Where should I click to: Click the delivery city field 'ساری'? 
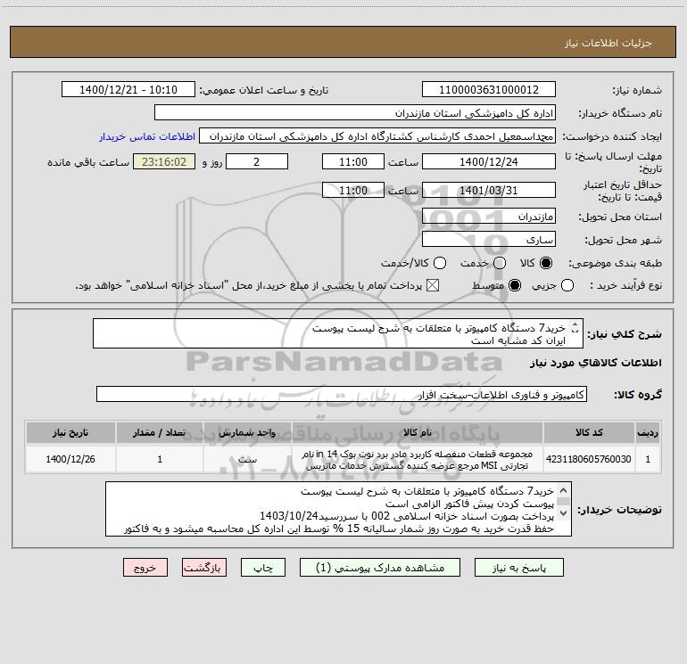pyautogui.click(x=489, y=240)
